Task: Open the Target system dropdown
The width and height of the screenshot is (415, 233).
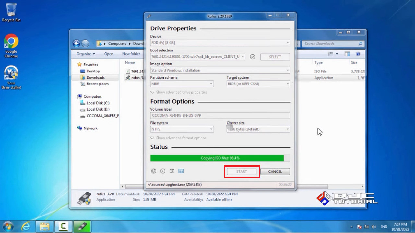Action: [258, 84]
